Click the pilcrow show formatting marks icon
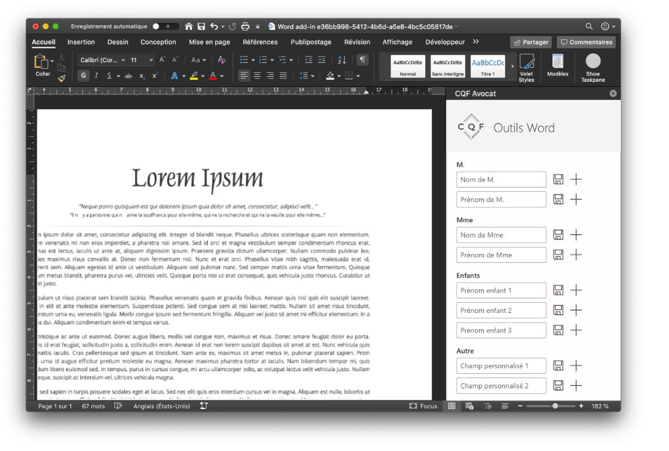Screen dimensions: 669x451 [x=362, y=60]
